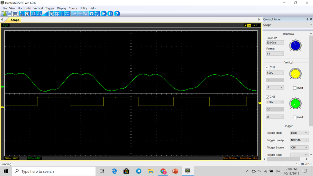
Task: Pin the Control Panel with pushpin icon
Action: [307, 19]
